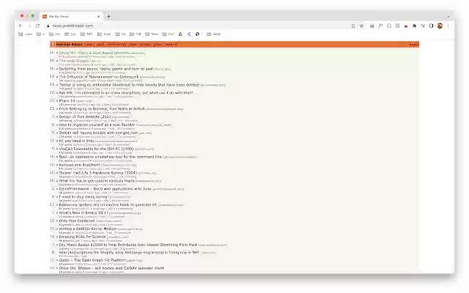Click the Y Combinator logo
Screen dimensions: 469x293
pyautogui.click(x=53, y=45)
